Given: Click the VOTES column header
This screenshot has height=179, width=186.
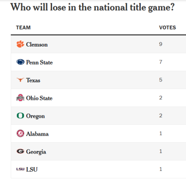Looking at the screenshot, I should pyautogui.click(x=168, y=28).
